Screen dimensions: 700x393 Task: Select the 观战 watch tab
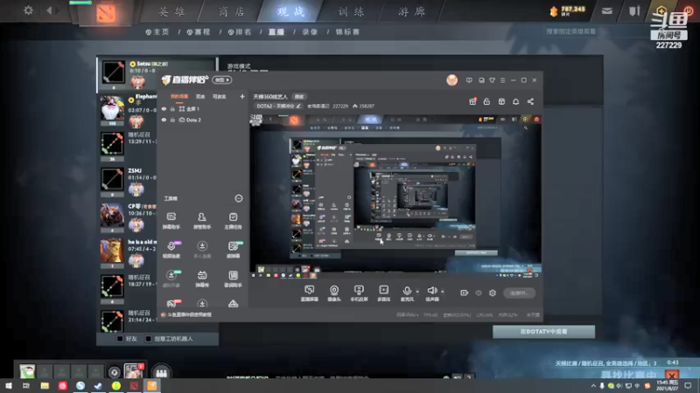(290, 12)
